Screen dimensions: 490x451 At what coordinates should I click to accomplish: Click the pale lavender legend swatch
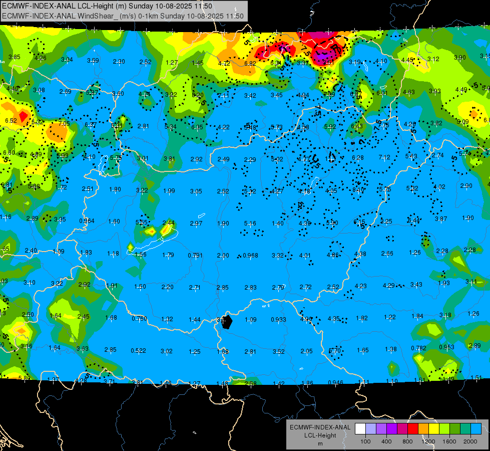[371, 429]
